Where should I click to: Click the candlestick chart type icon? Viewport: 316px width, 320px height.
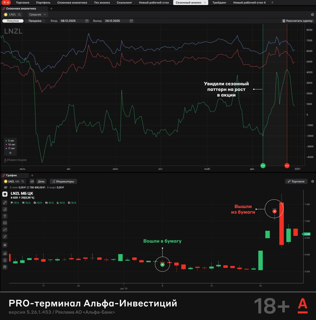[32, 181]
